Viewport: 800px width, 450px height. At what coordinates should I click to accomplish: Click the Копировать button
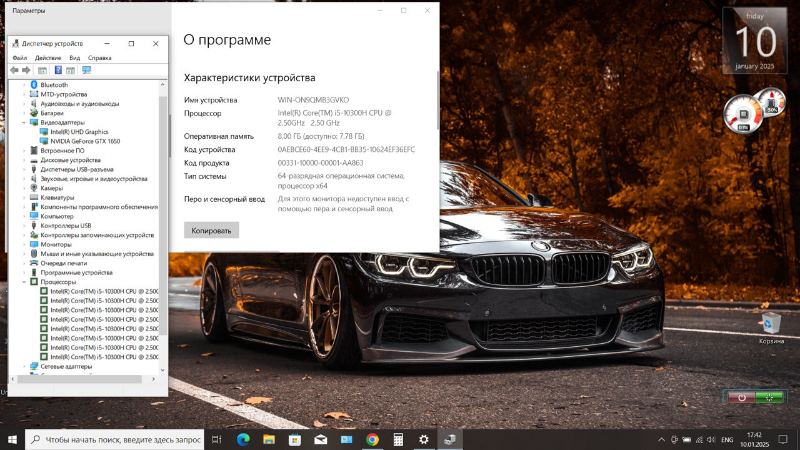[211, 230]
